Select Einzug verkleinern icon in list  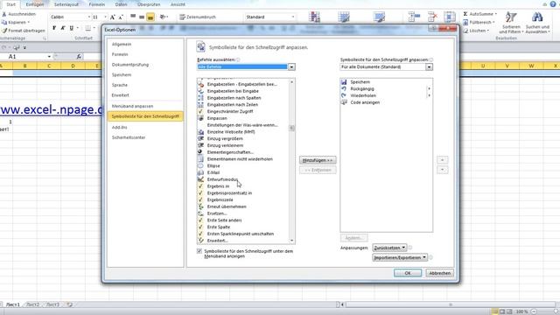(200, 145)
